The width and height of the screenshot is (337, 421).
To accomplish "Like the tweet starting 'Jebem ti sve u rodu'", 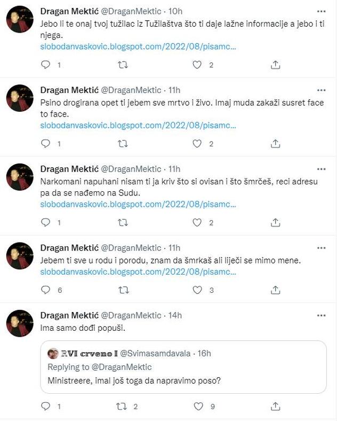I will 197,290.
